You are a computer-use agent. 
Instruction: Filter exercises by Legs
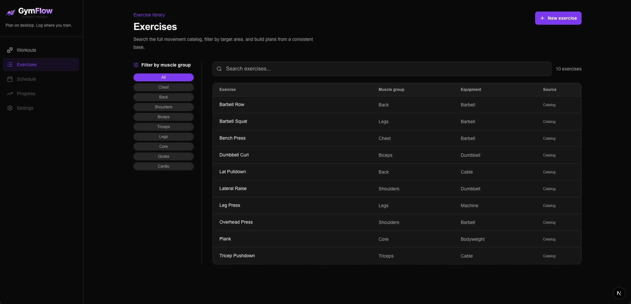point(163,137)
